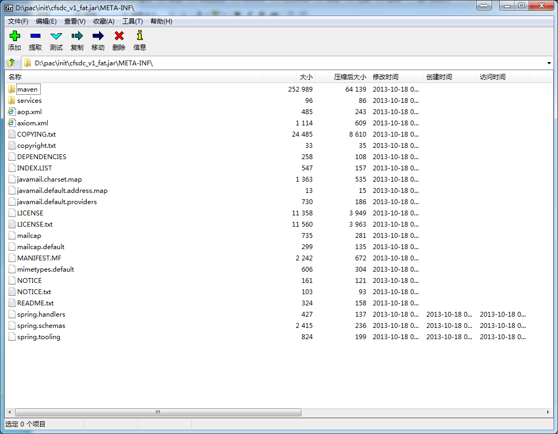The width and height of the screenshot is (558, 434).
Task: Open the File (文件) menu
Action: pyautogui.click(x=18, y=21)
